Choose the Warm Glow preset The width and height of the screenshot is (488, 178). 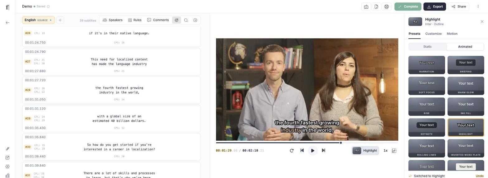click(x=466, y=86)
